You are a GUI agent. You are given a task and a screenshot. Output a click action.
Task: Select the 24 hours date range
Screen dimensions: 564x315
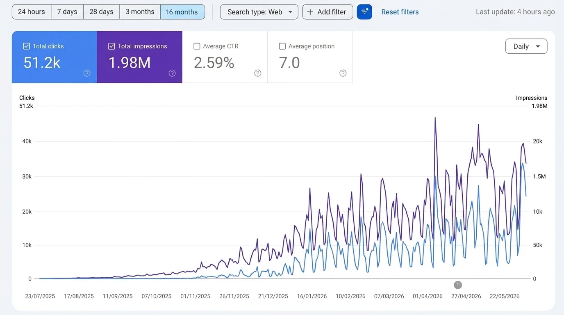pos(32,12)
